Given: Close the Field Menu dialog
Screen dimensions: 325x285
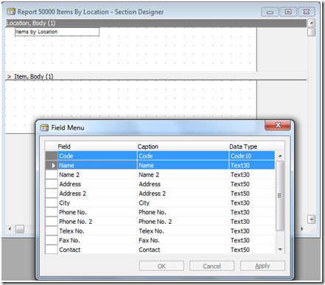Looking at the screenshot, I should 278,125.
